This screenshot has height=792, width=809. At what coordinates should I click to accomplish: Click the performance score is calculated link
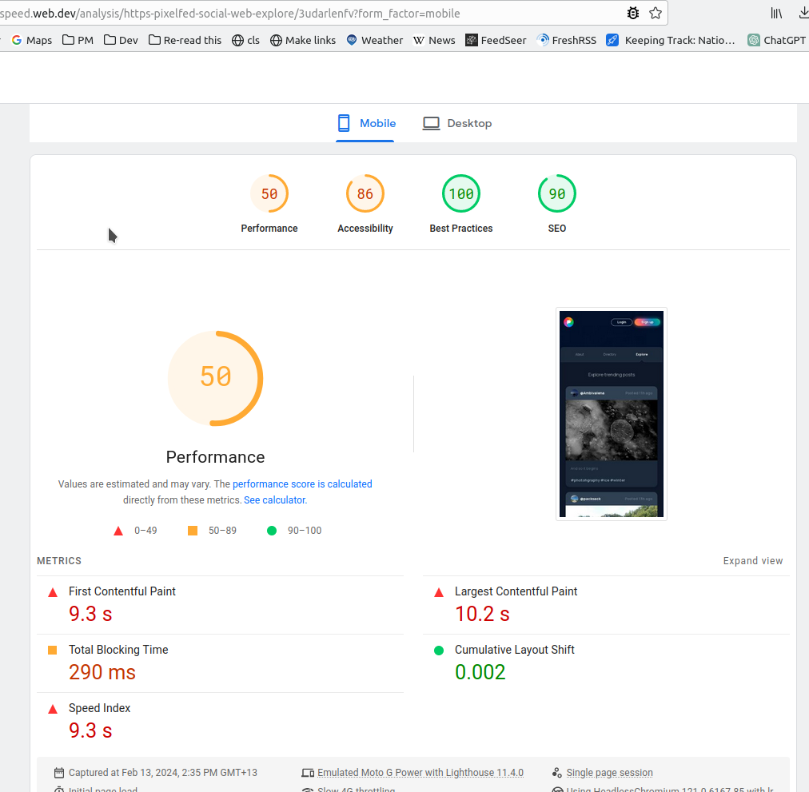click(x=302, y=484)
